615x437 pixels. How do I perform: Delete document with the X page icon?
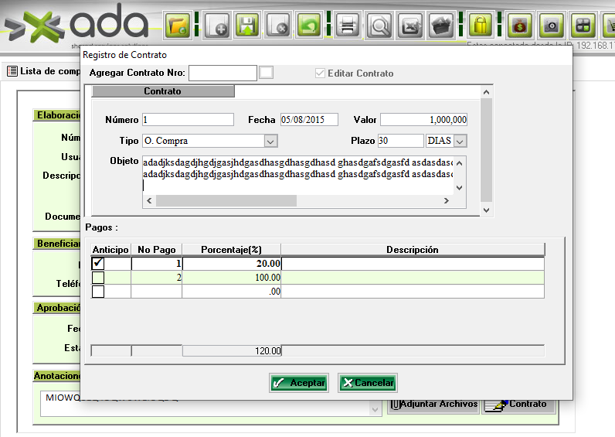tap(278, 26)
